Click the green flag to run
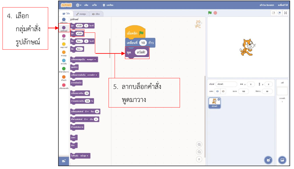This screenshot has width=294, height=169. (x=210, y=13)
